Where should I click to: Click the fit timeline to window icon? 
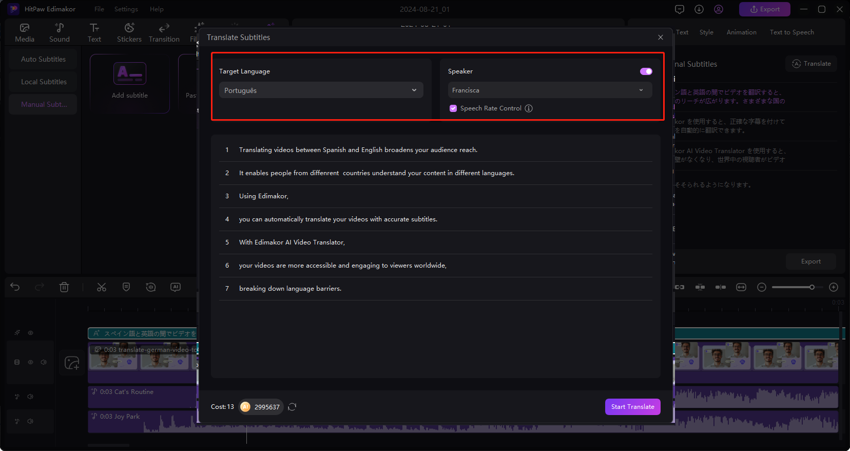741,287
